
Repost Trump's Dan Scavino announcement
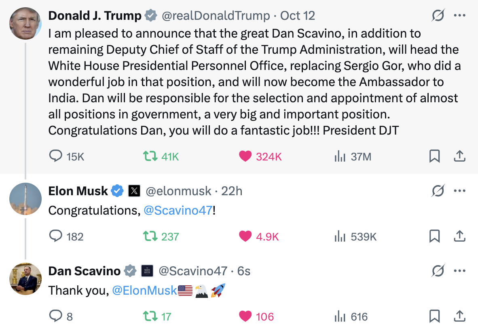point(151,156)
